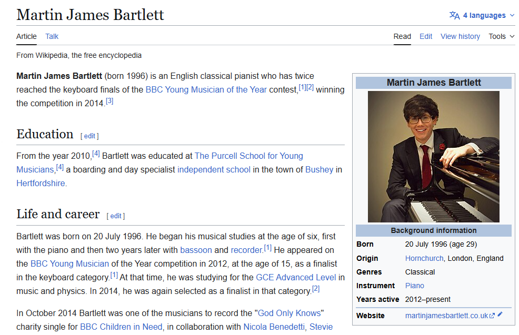Screen dimensions: 519x335
Task: Click the Piano instrument link
Action: pos(414,286)
